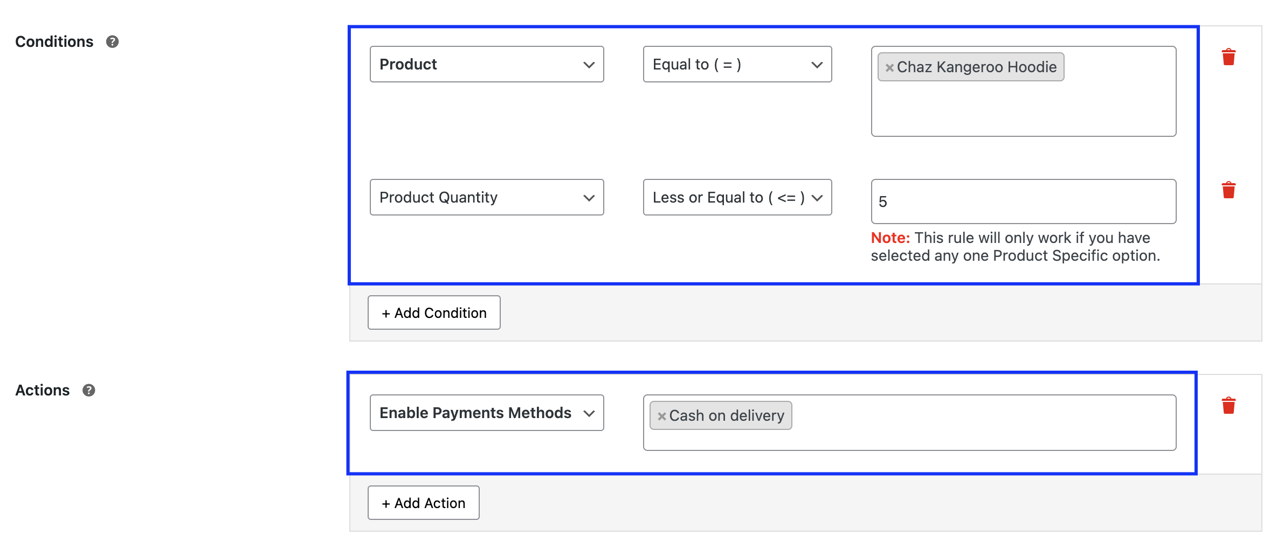Open the Product Quantity condition dropdown
This screenshot has width=1284, height=556.
[x=487, y=197]
